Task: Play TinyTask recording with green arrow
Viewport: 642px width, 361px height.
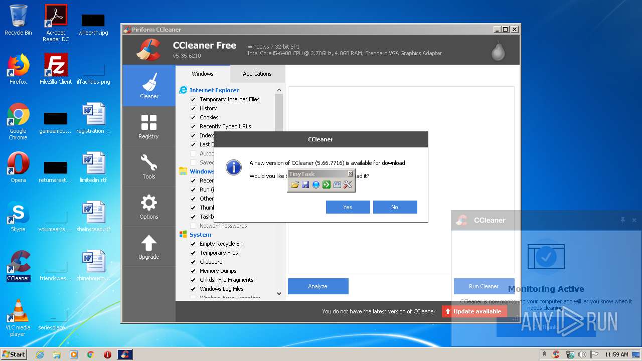Action: (326, 185)
